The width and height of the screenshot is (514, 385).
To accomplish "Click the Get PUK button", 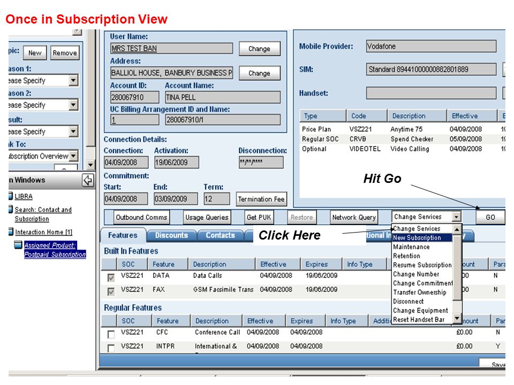I will [x=259, y=218].
